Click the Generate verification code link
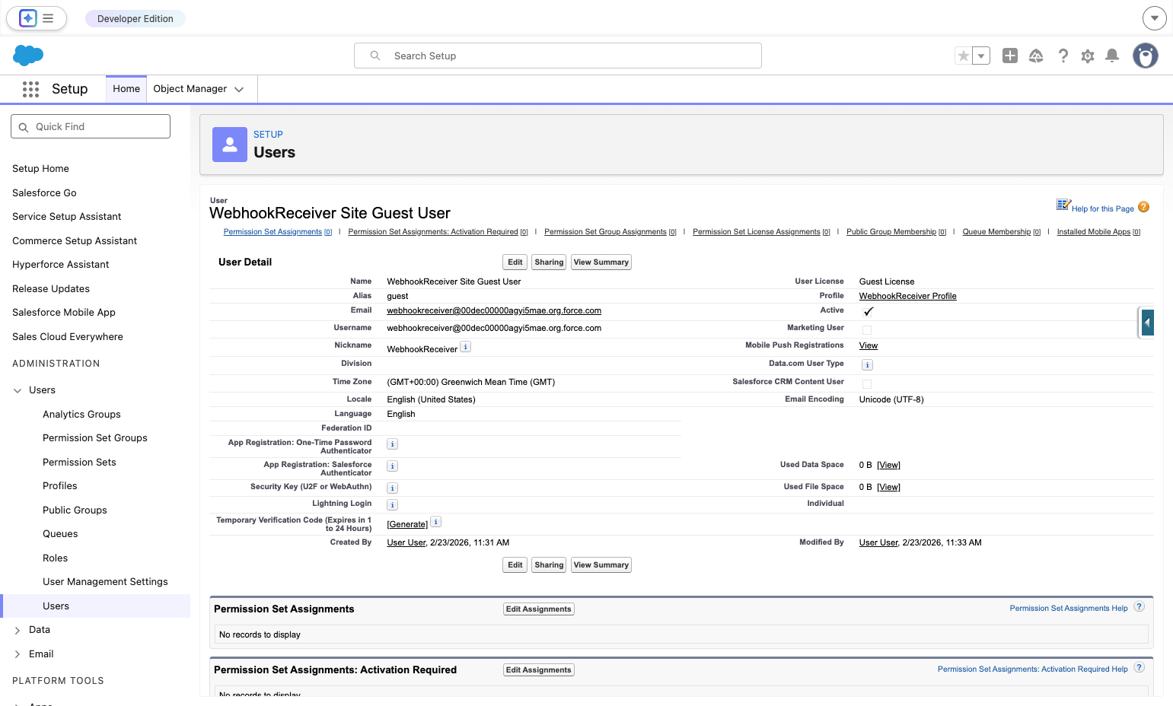This screenshot has width=1173, height=706. (407, 524)
